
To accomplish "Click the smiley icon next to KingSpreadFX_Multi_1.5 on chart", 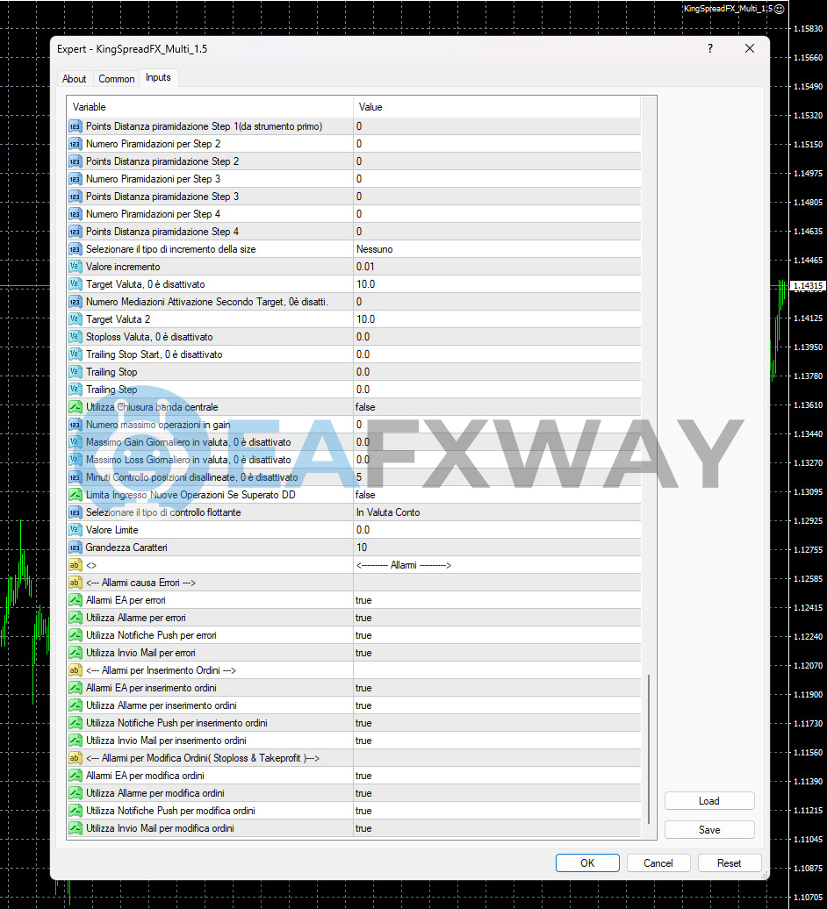I will (x=778, y=8).
